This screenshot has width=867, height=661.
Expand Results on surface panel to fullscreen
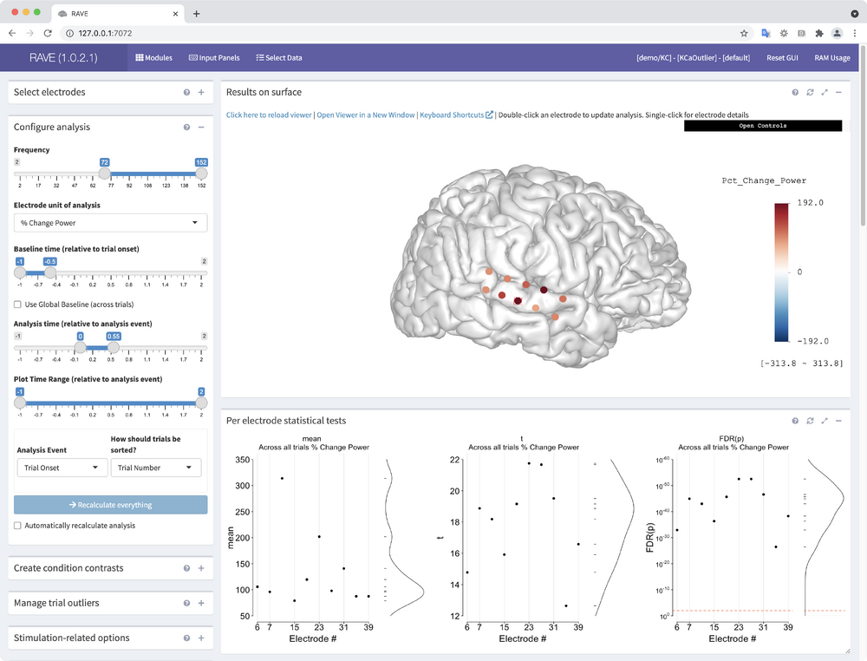(x=825, y=92)
